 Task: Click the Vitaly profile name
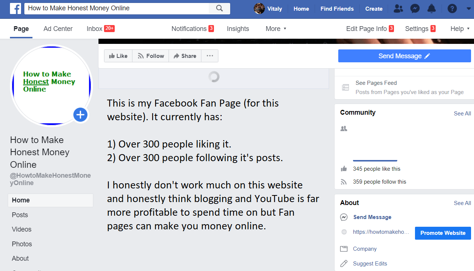click(x=274, y=8)
